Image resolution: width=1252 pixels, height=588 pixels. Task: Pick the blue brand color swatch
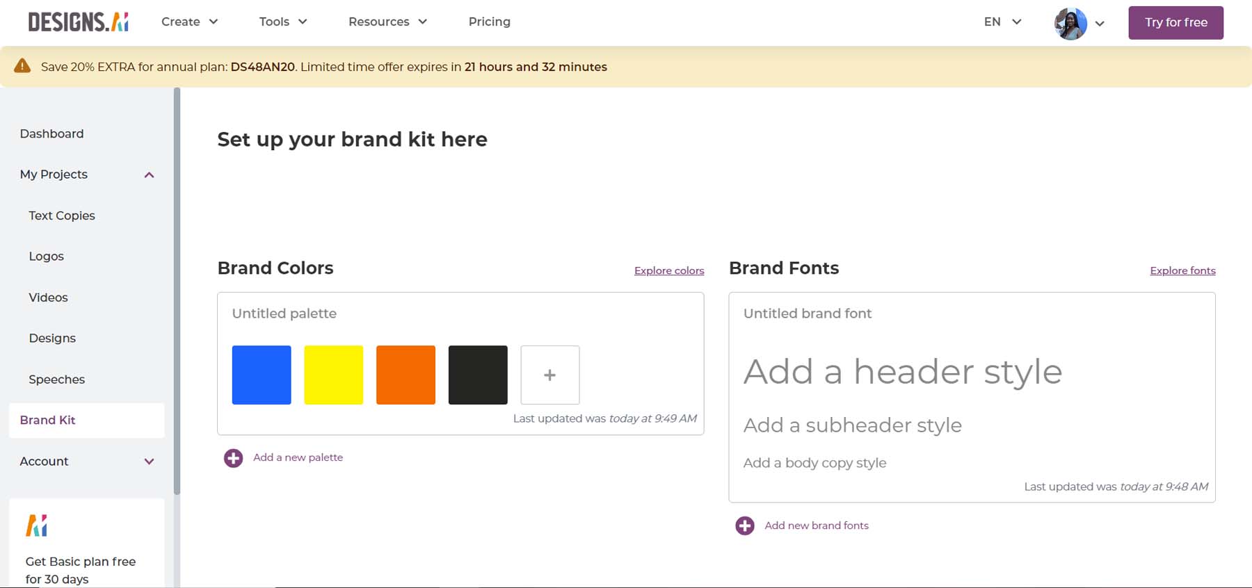click(x=262, y=375)
